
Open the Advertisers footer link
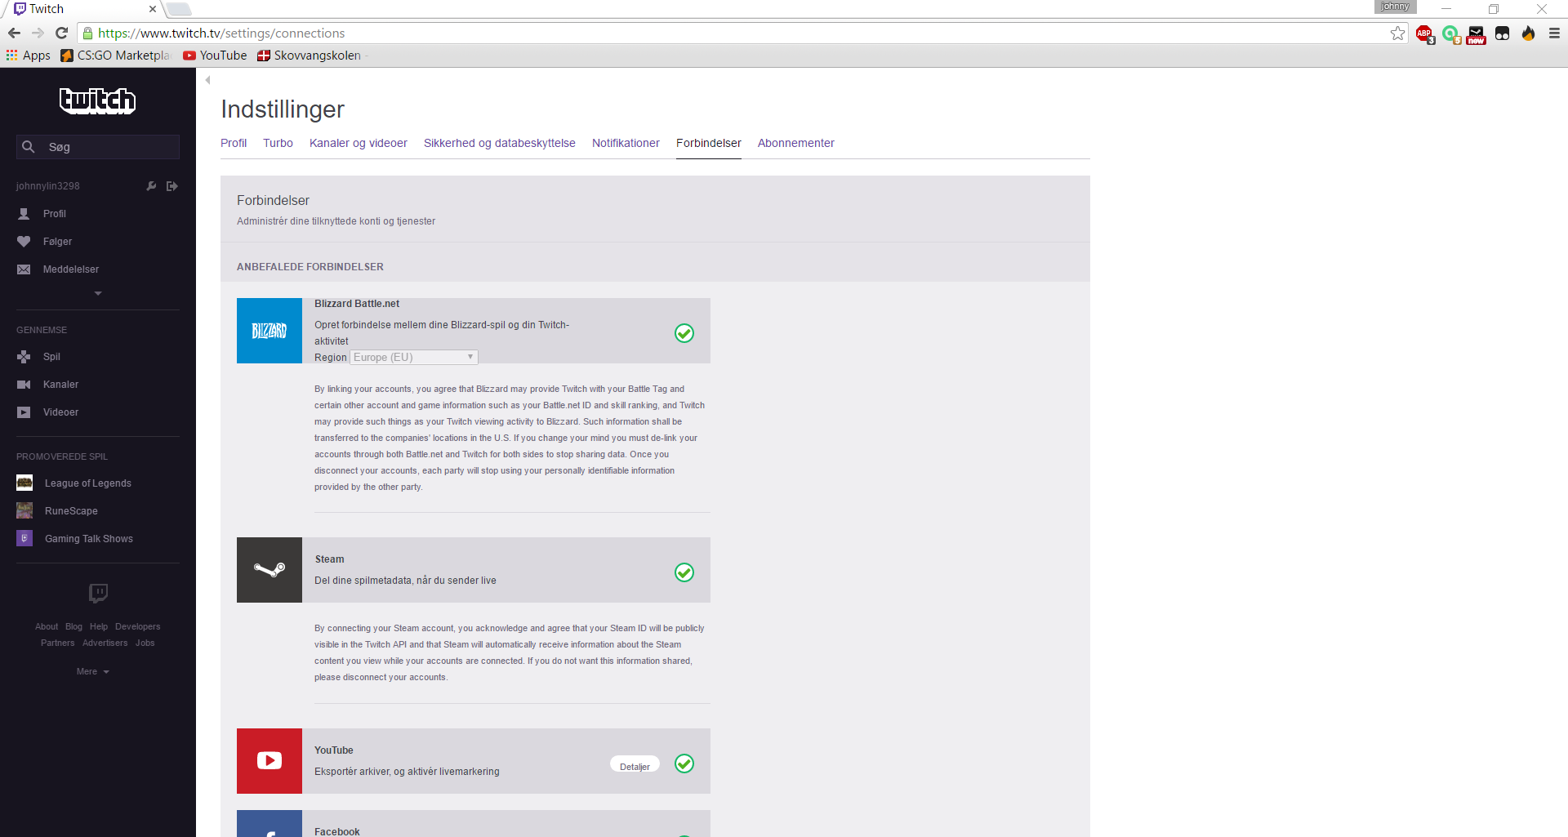(105, 643)
